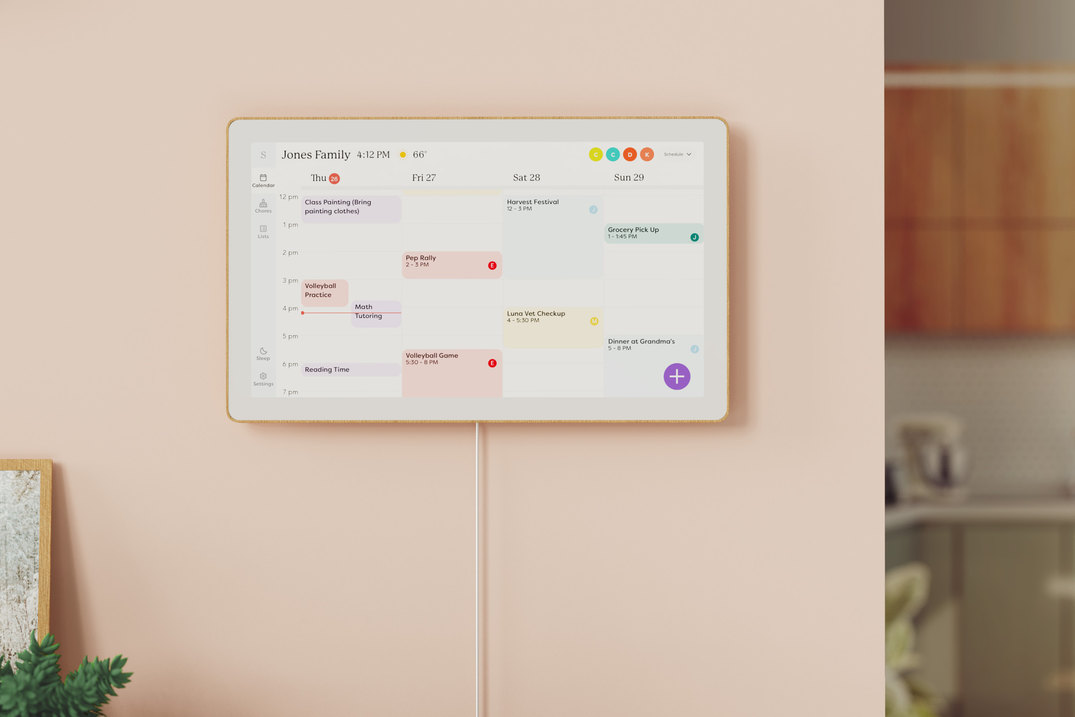Select the Jones Family name header
Screen dimensions: 1075x717
315,153
